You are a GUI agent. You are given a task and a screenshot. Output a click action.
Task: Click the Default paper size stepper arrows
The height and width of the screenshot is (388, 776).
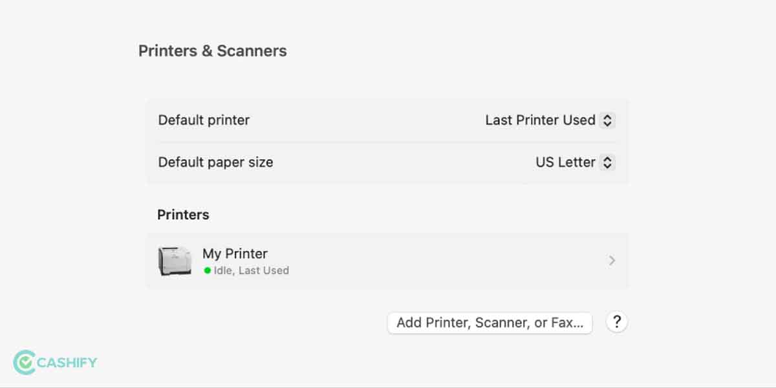[x=608, y=162]
